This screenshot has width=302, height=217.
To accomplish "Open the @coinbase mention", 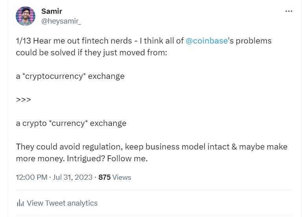I will pos(207,41).
